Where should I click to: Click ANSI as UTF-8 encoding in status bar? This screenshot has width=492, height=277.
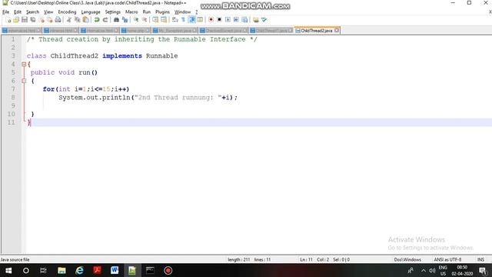click(x=447, y=259)
